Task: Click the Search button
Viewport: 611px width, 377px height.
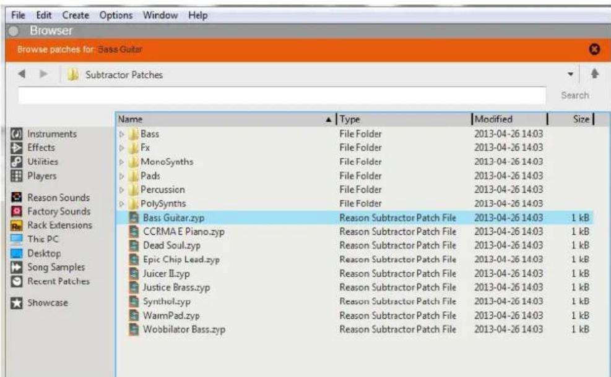Action: click(574, 95)
